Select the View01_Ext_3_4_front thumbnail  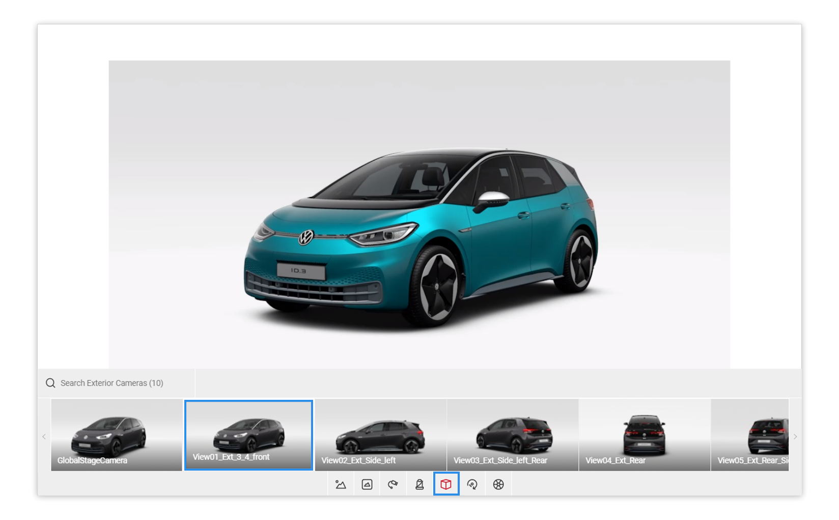coord(248,435)
